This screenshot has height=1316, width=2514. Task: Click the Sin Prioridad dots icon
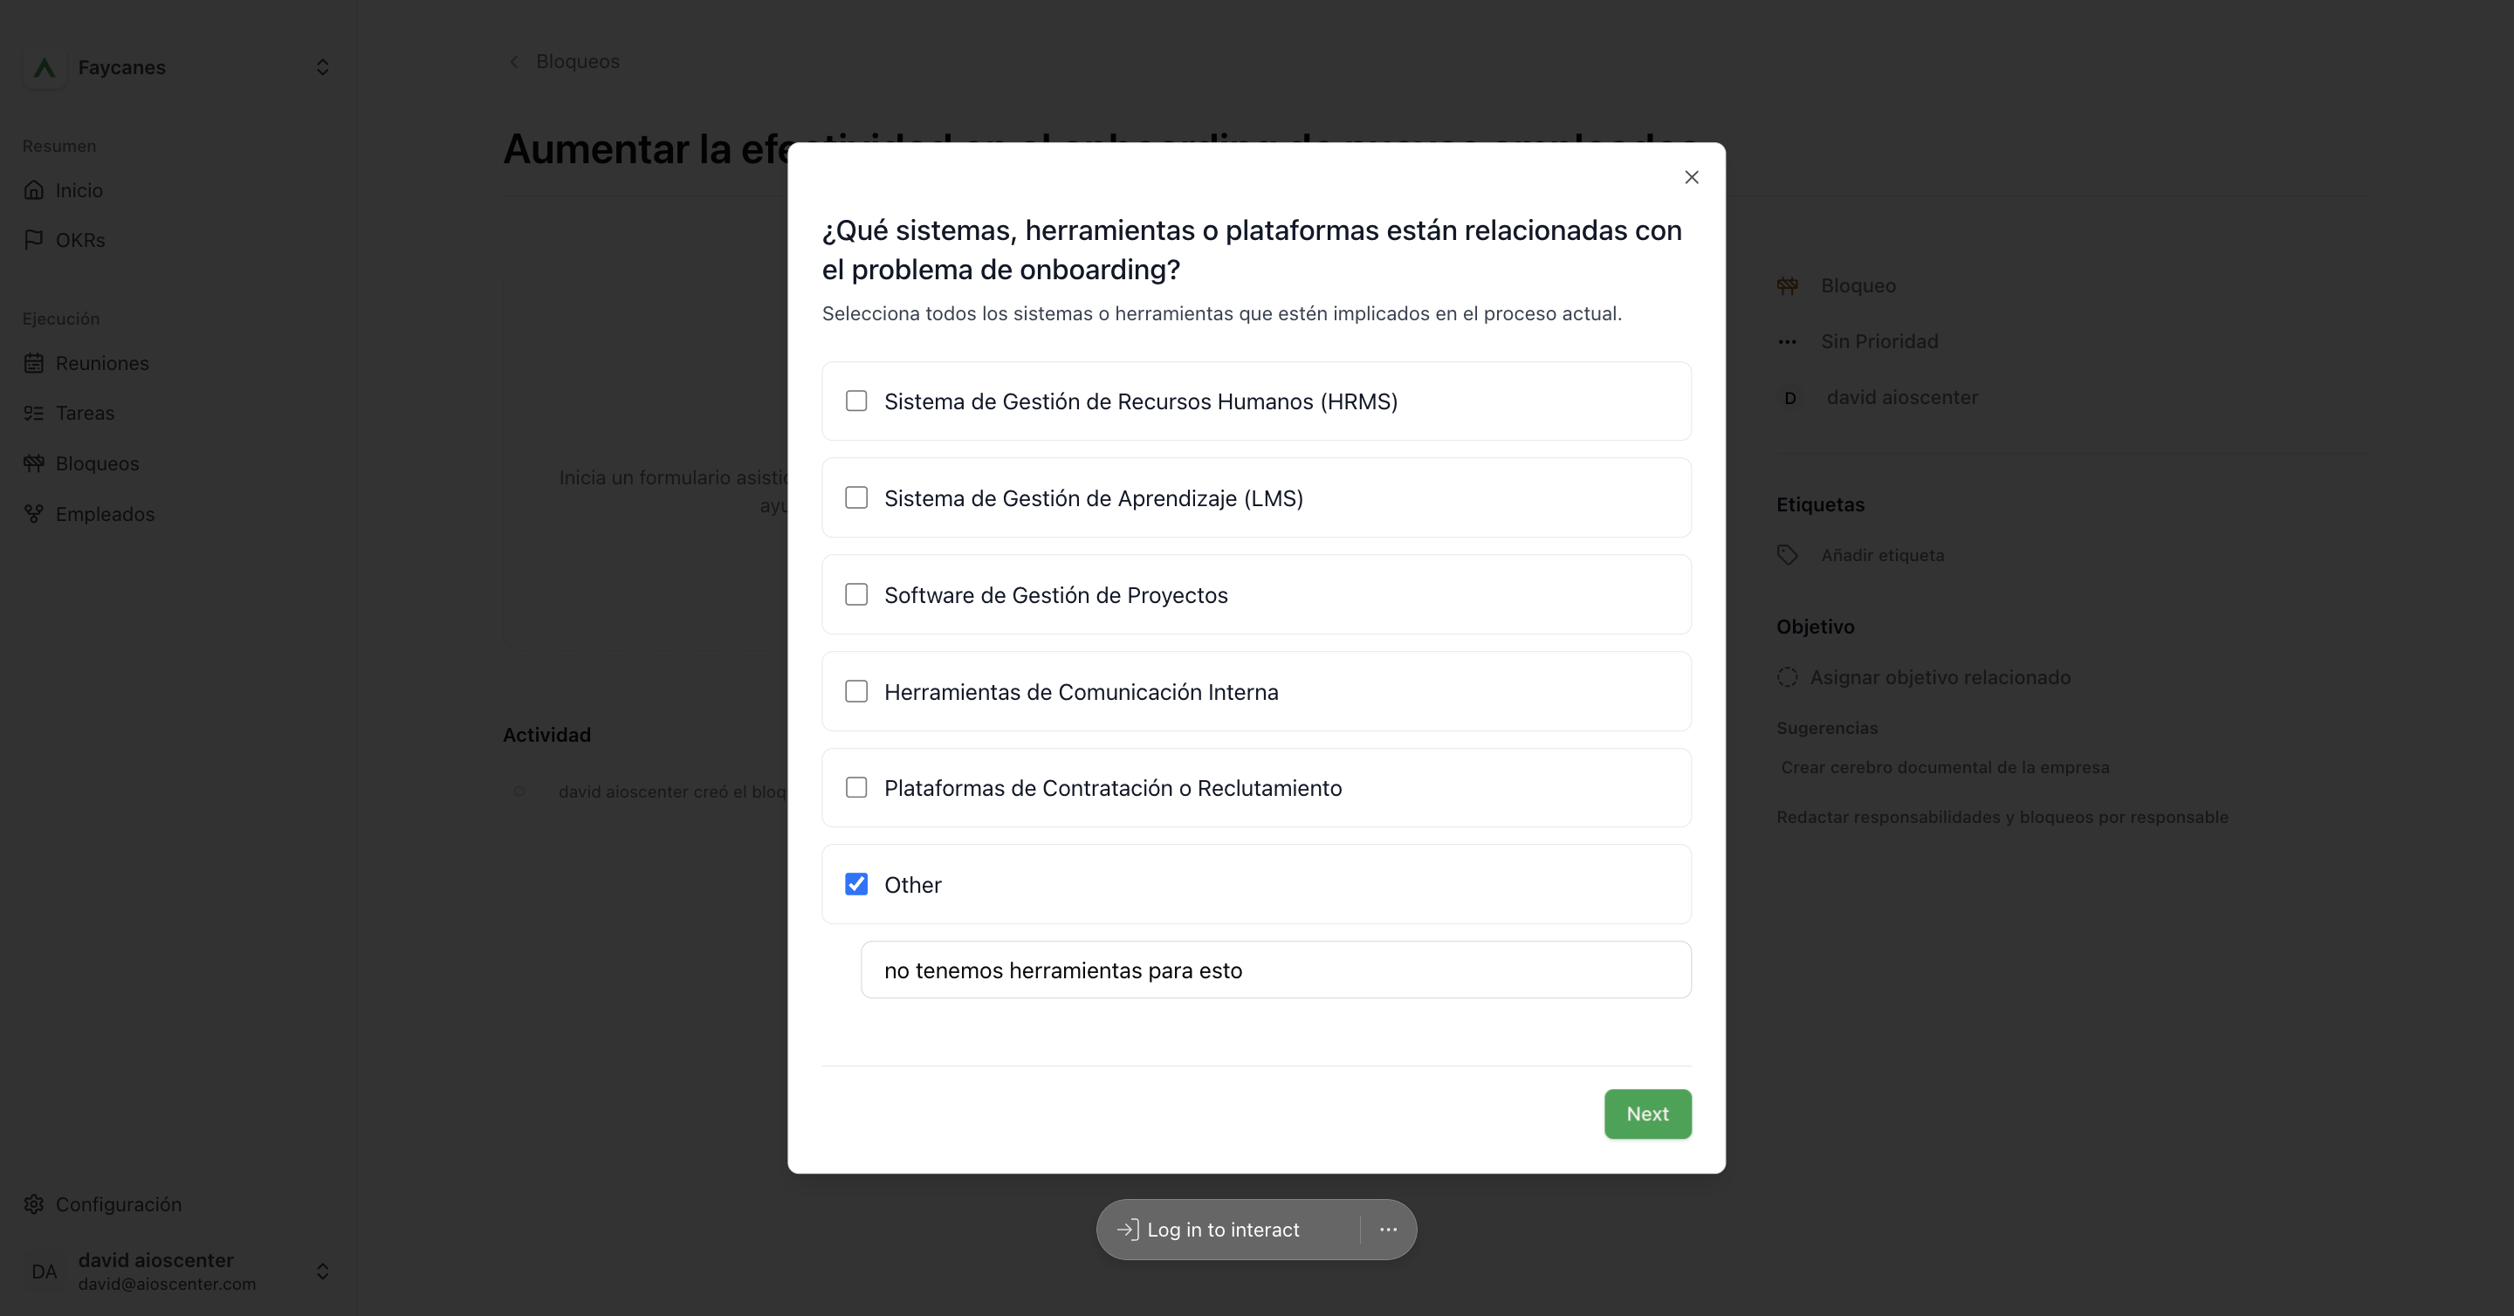pyautogui.click(x=1787, y=341)
